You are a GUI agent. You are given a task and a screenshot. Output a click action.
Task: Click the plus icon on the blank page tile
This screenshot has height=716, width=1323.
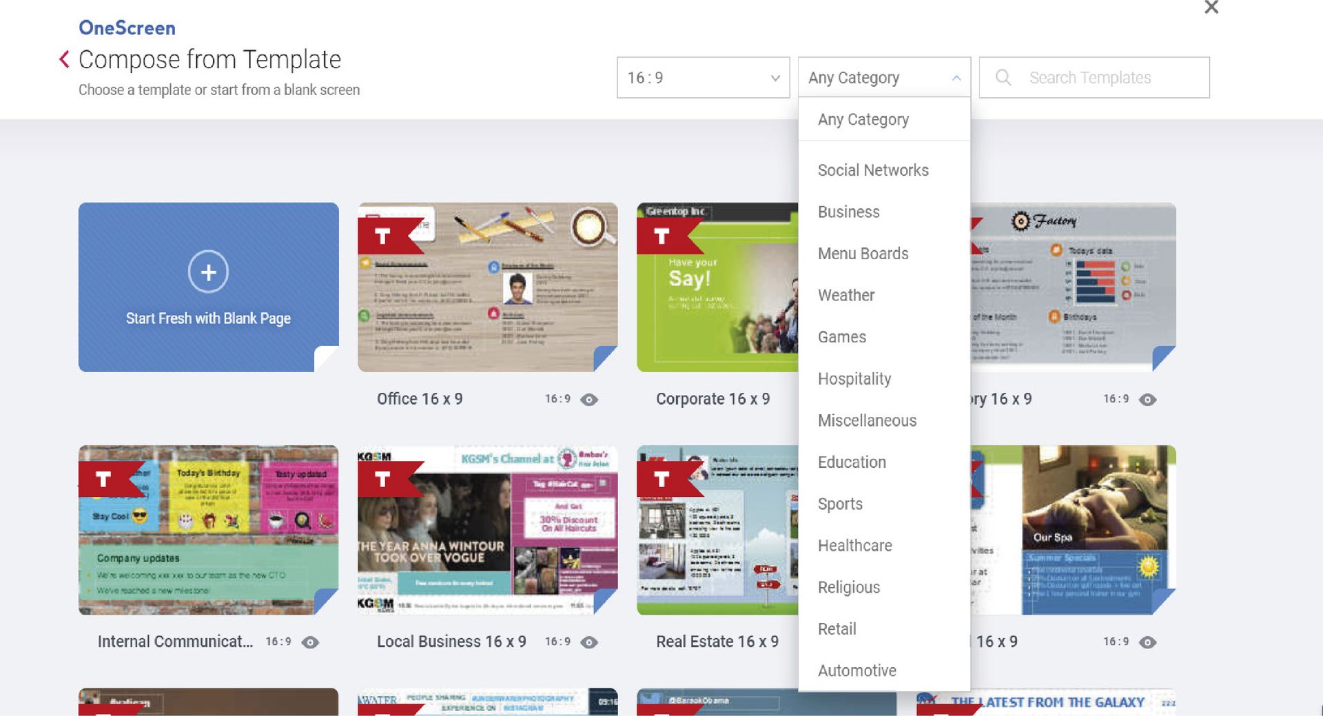pyautogui.click(x=208, y=272)
